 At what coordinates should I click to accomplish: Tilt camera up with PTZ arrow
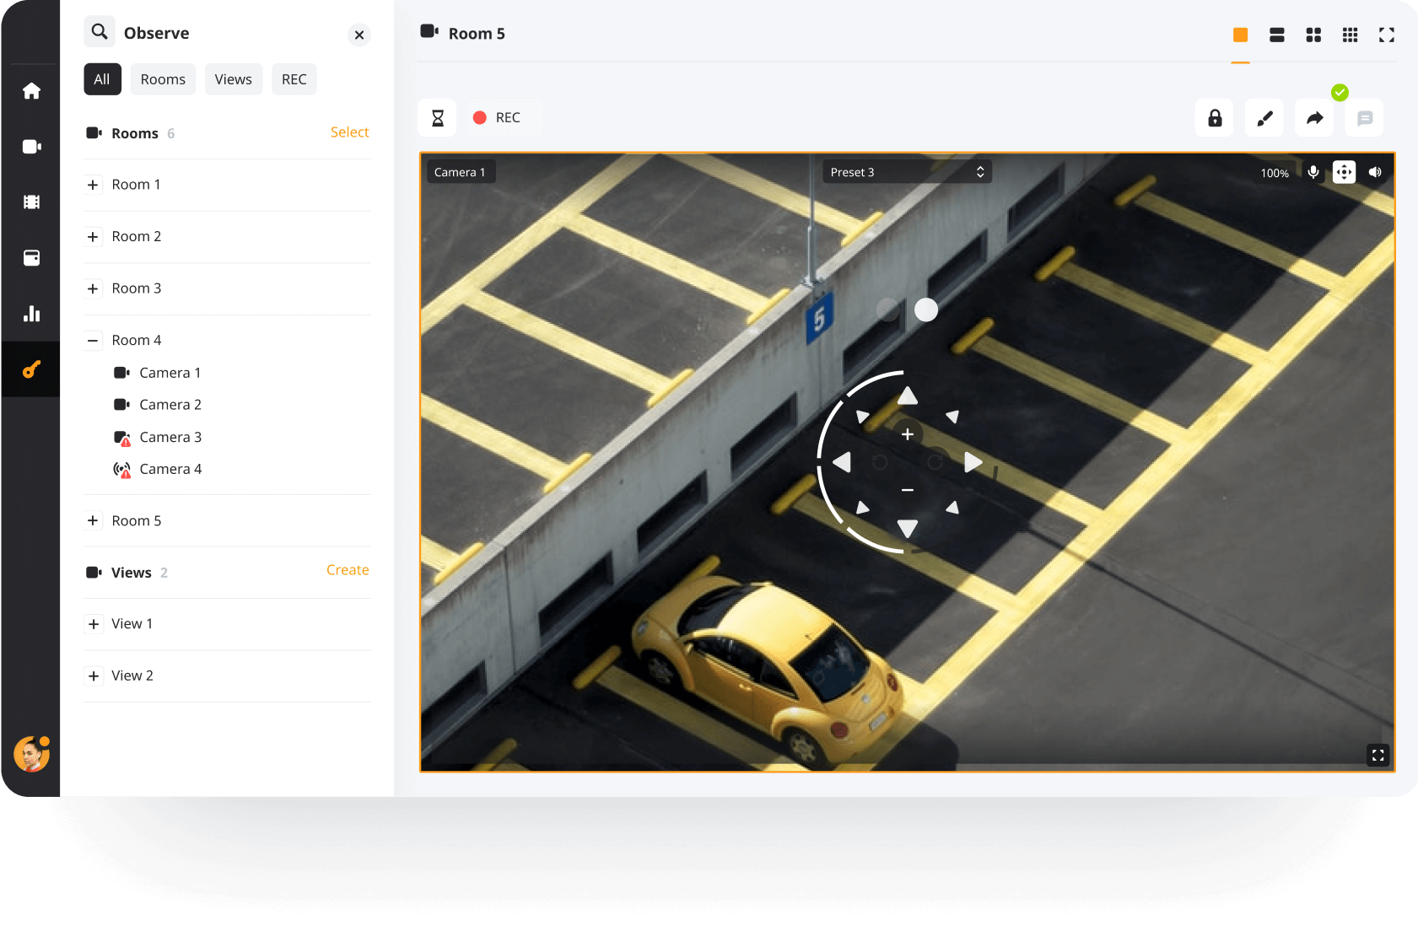coord(907,396)
